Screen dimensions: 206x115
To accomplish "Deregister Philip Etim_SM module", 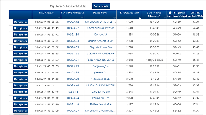I will coord(21,98).
